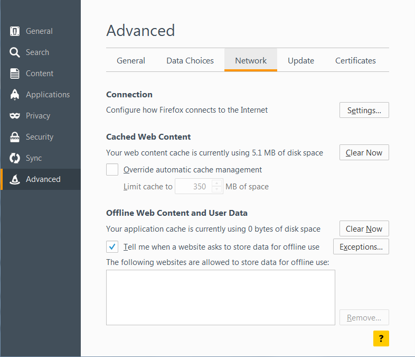
Task: Decrease cache limit with down spinner arrow
Action: [x=217, y=189]
